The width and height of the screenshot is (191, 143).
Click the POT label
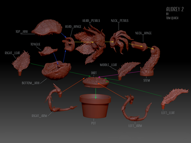pos(93,123)
